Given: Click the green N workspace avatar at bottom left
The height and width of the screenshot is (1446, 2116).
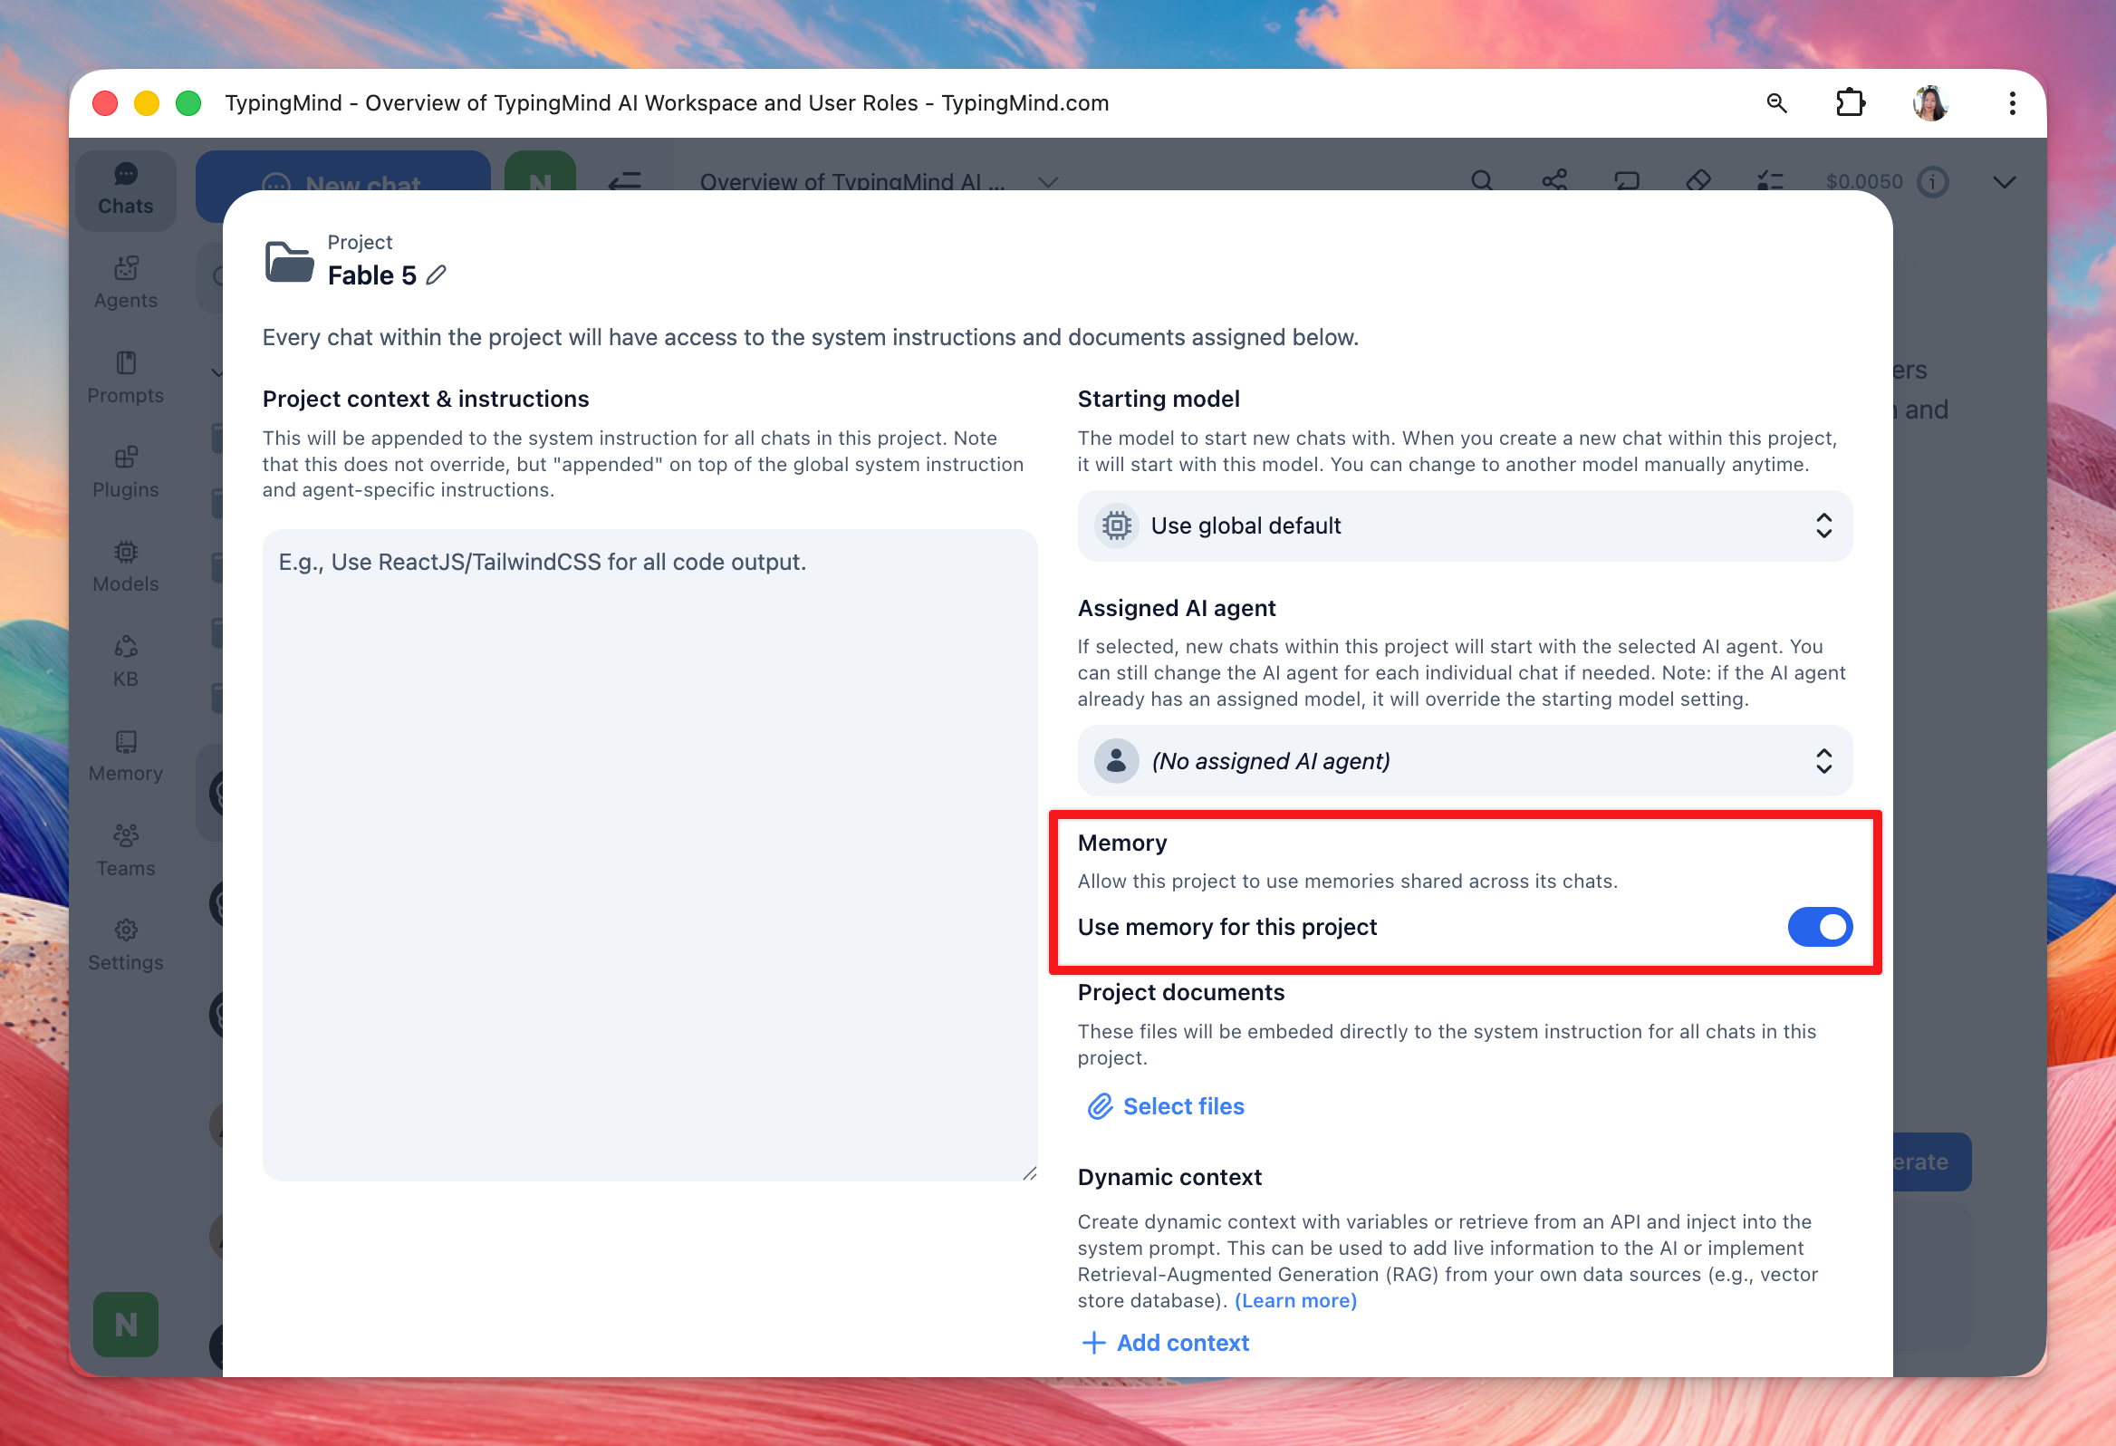Looking at the screenshot, I should tap(126, 1324).
